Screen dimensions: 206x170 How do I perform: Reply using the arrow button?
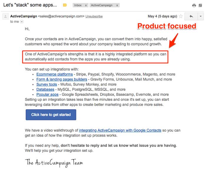tap(191, 16)
